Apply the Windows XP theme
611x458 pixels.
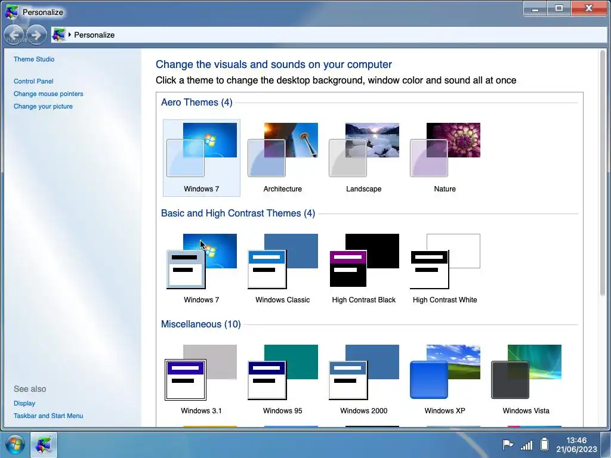click(x=445, y=380)
